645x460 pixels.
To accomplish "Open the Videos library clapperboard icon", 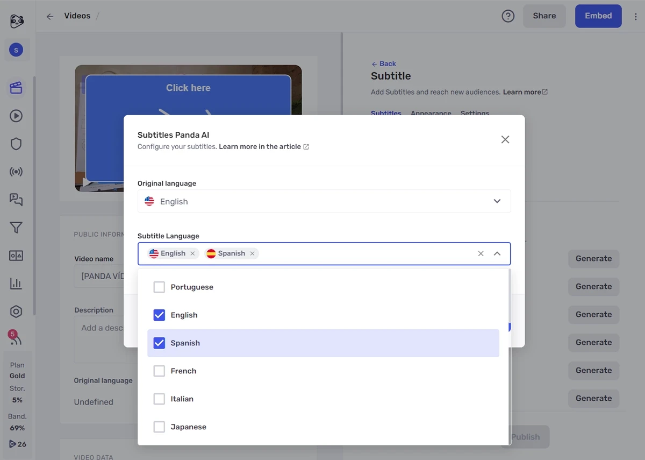I will tap(16, 88).
